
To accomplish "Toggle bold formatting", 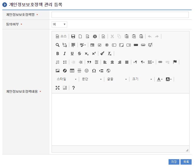I will click(58, 53).
